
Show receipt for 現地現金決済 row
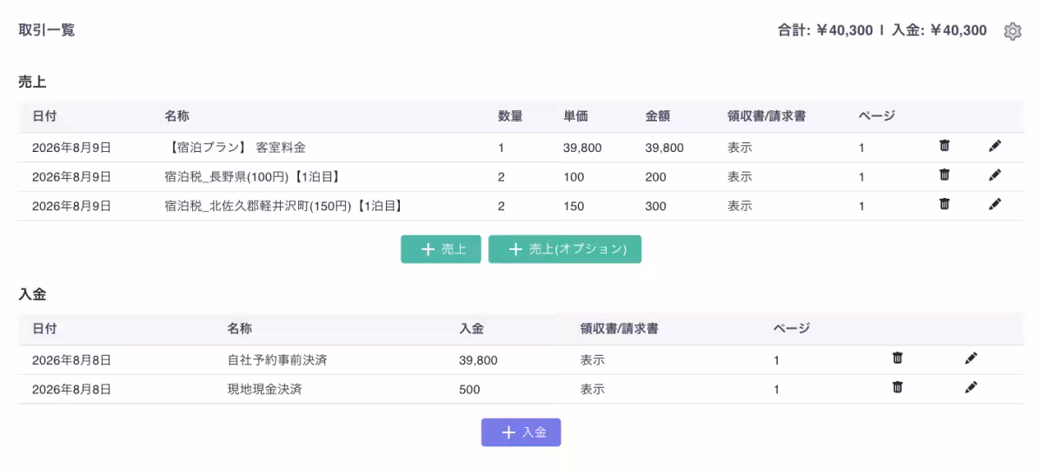pos(593,390)
